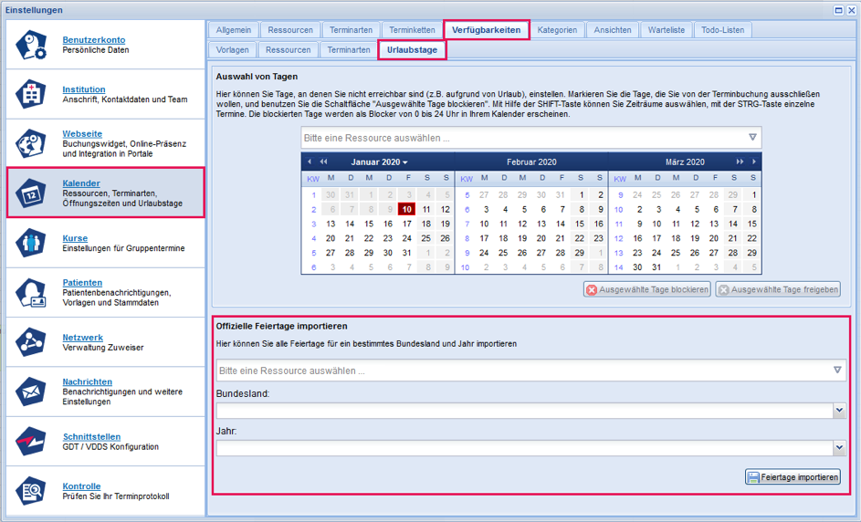861x522 pixels.
Task: Expand the Bundesland dropdown
Action: click(x=839, y=412)
